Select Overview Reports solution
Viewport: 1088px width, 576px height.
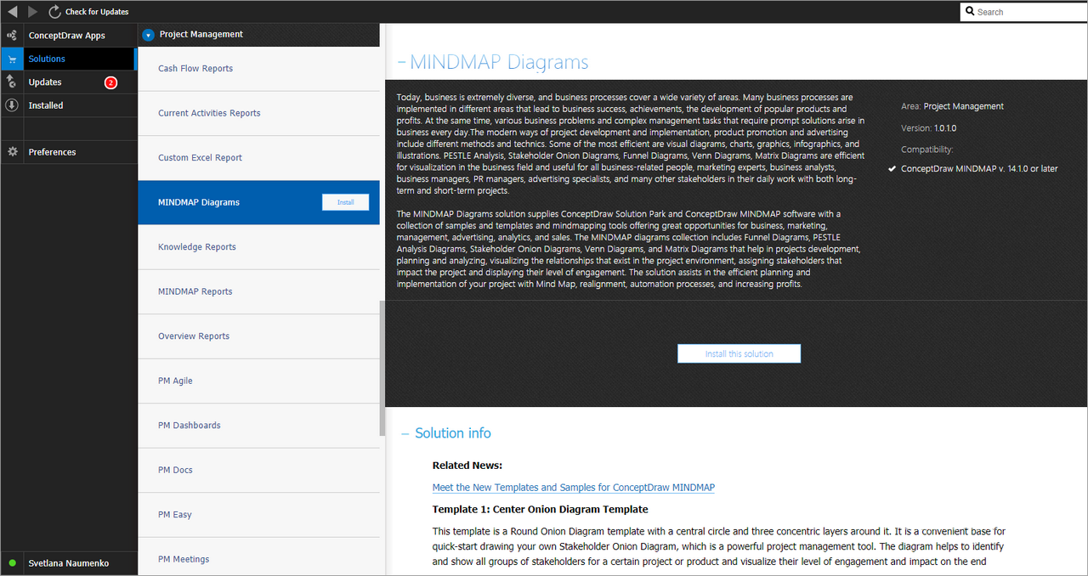[259, 336]
